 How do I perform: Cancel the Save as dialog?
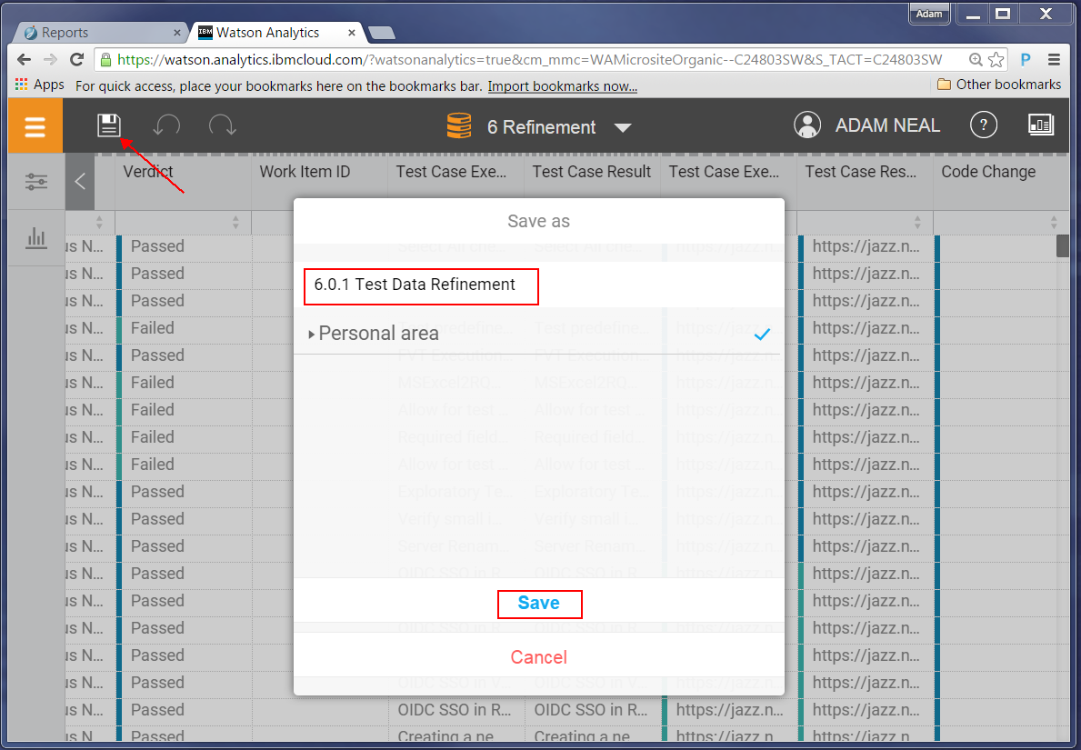point(539,657)
